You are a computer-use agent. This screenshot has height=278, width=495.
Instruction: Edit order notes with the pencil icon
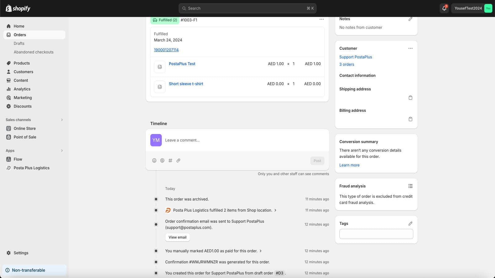tap(410, 19)
